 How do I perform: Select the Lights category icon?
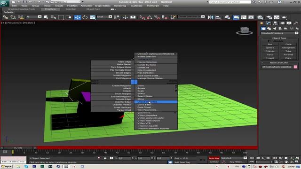[x=275, y=29]
